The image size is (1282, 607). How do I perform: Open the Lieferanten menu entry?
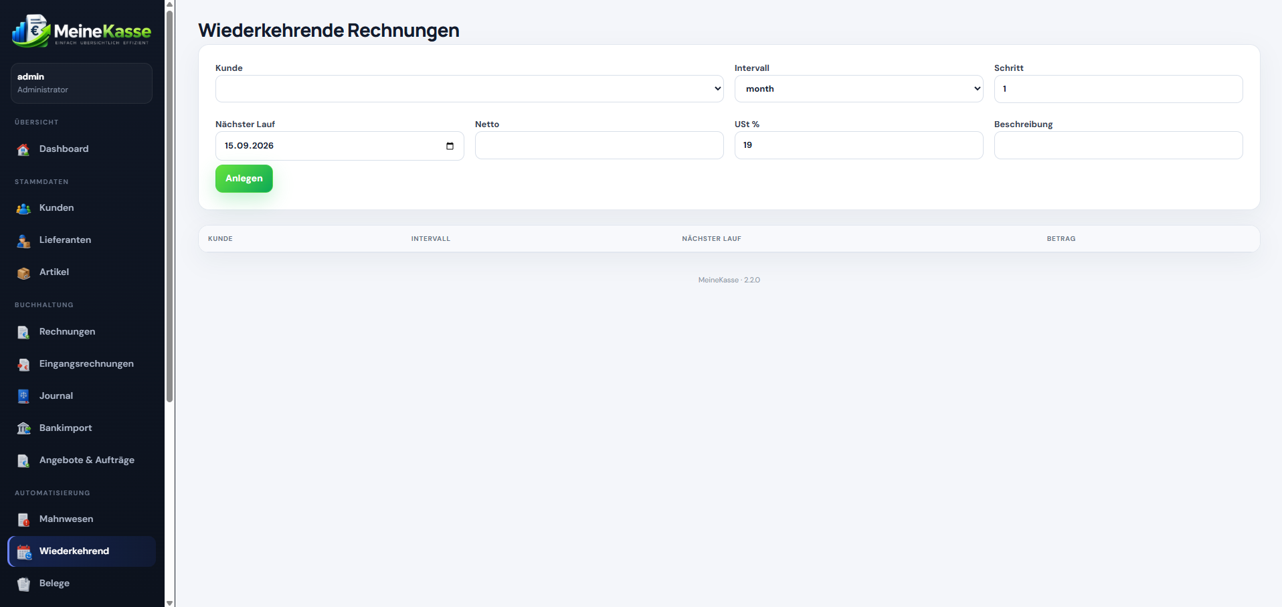coord(82,240)
